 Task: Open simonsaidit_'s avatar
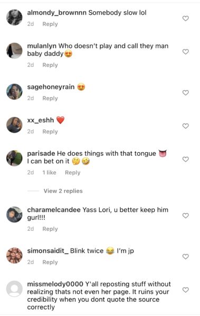click(x=14, y=255)
